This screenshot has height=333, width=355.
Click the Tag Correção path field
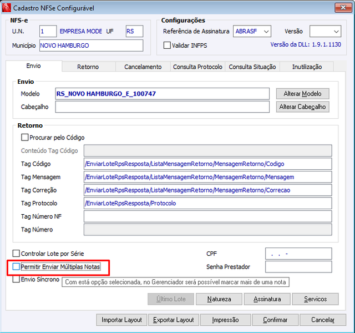208,190
